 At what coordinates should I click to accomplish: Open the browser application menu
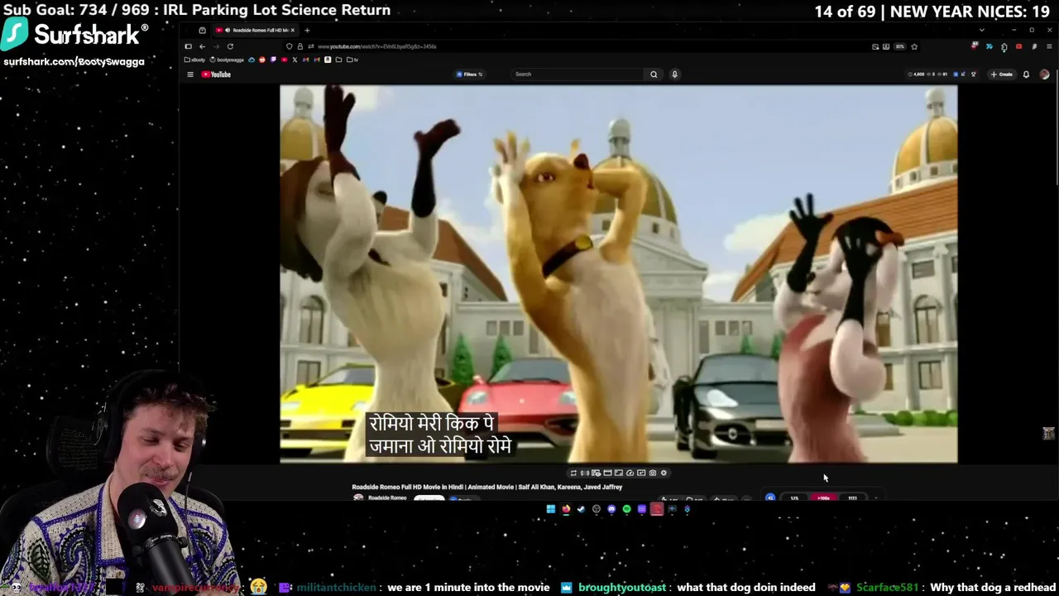point(1049,46)
